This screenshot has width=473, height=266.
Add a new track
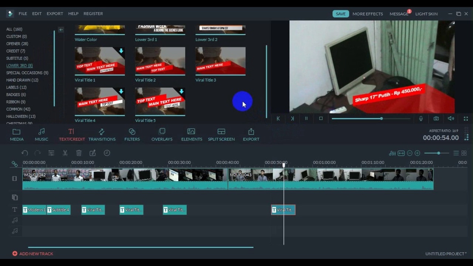point(33,254)
